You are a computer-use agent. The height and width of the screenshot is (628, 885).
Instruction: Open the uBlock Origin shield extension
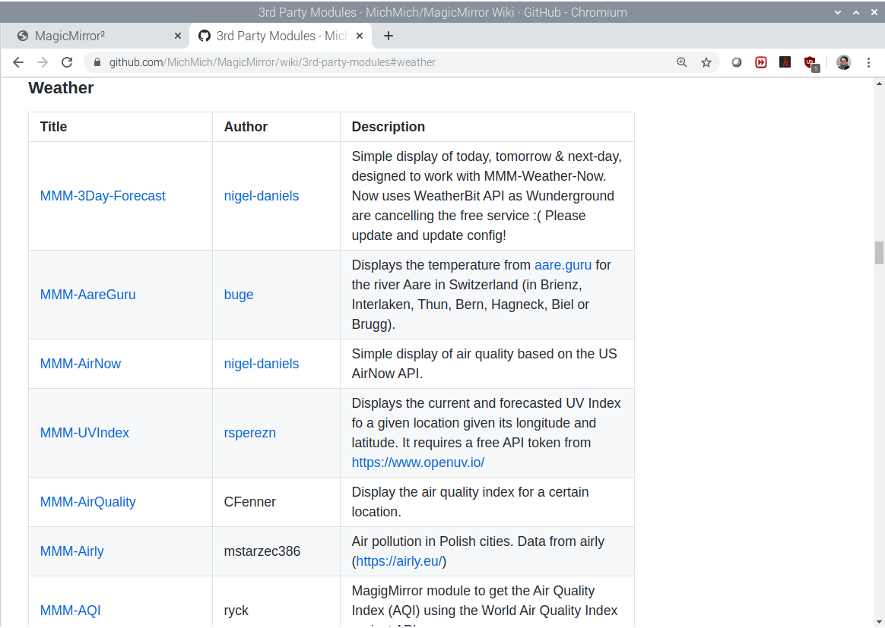(811, 63)
